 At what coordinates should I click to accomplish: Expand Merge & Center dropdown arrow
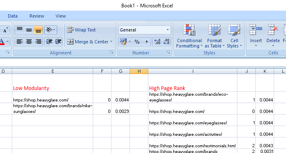point(111,42)
